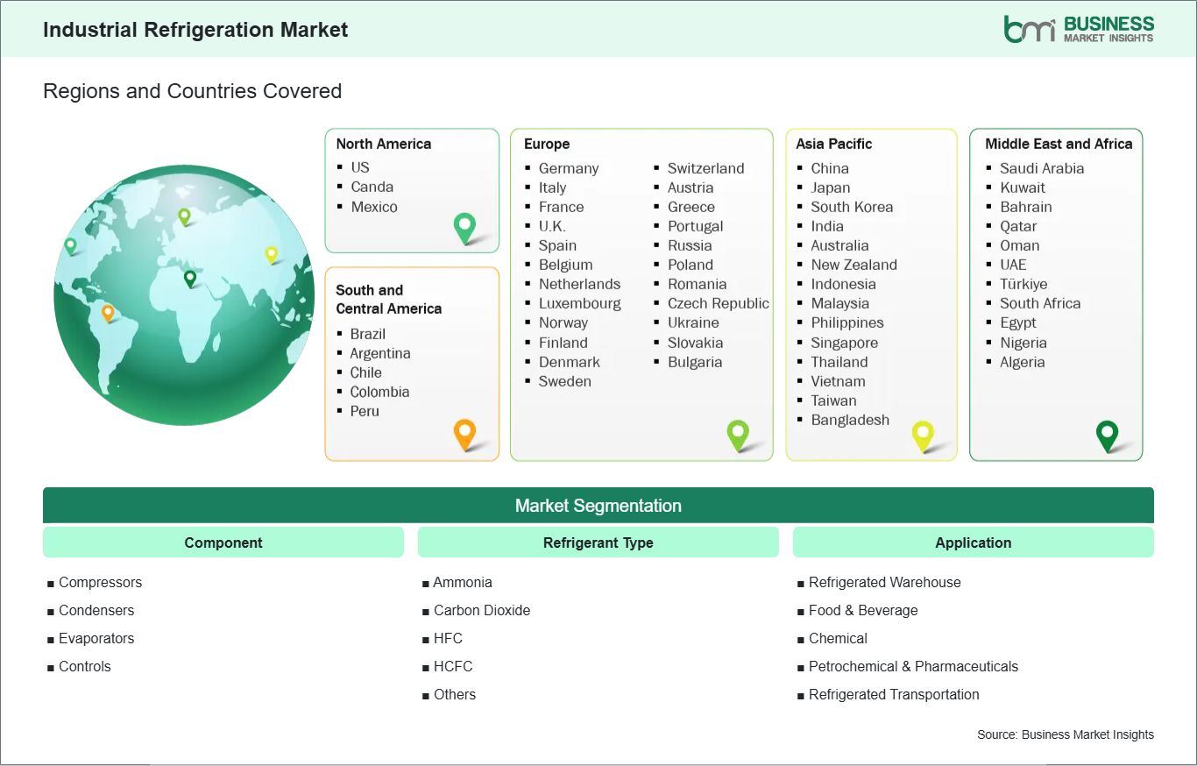Image resolution: width=1197 pixels, height=766 pixels.
Task: Open the Europe region panel header
Action: 545,144
